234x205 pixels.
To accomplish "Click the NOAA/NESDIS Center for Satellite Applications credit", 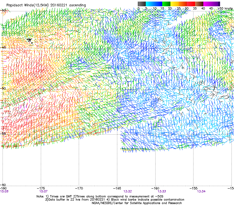I will coord(137,203).
